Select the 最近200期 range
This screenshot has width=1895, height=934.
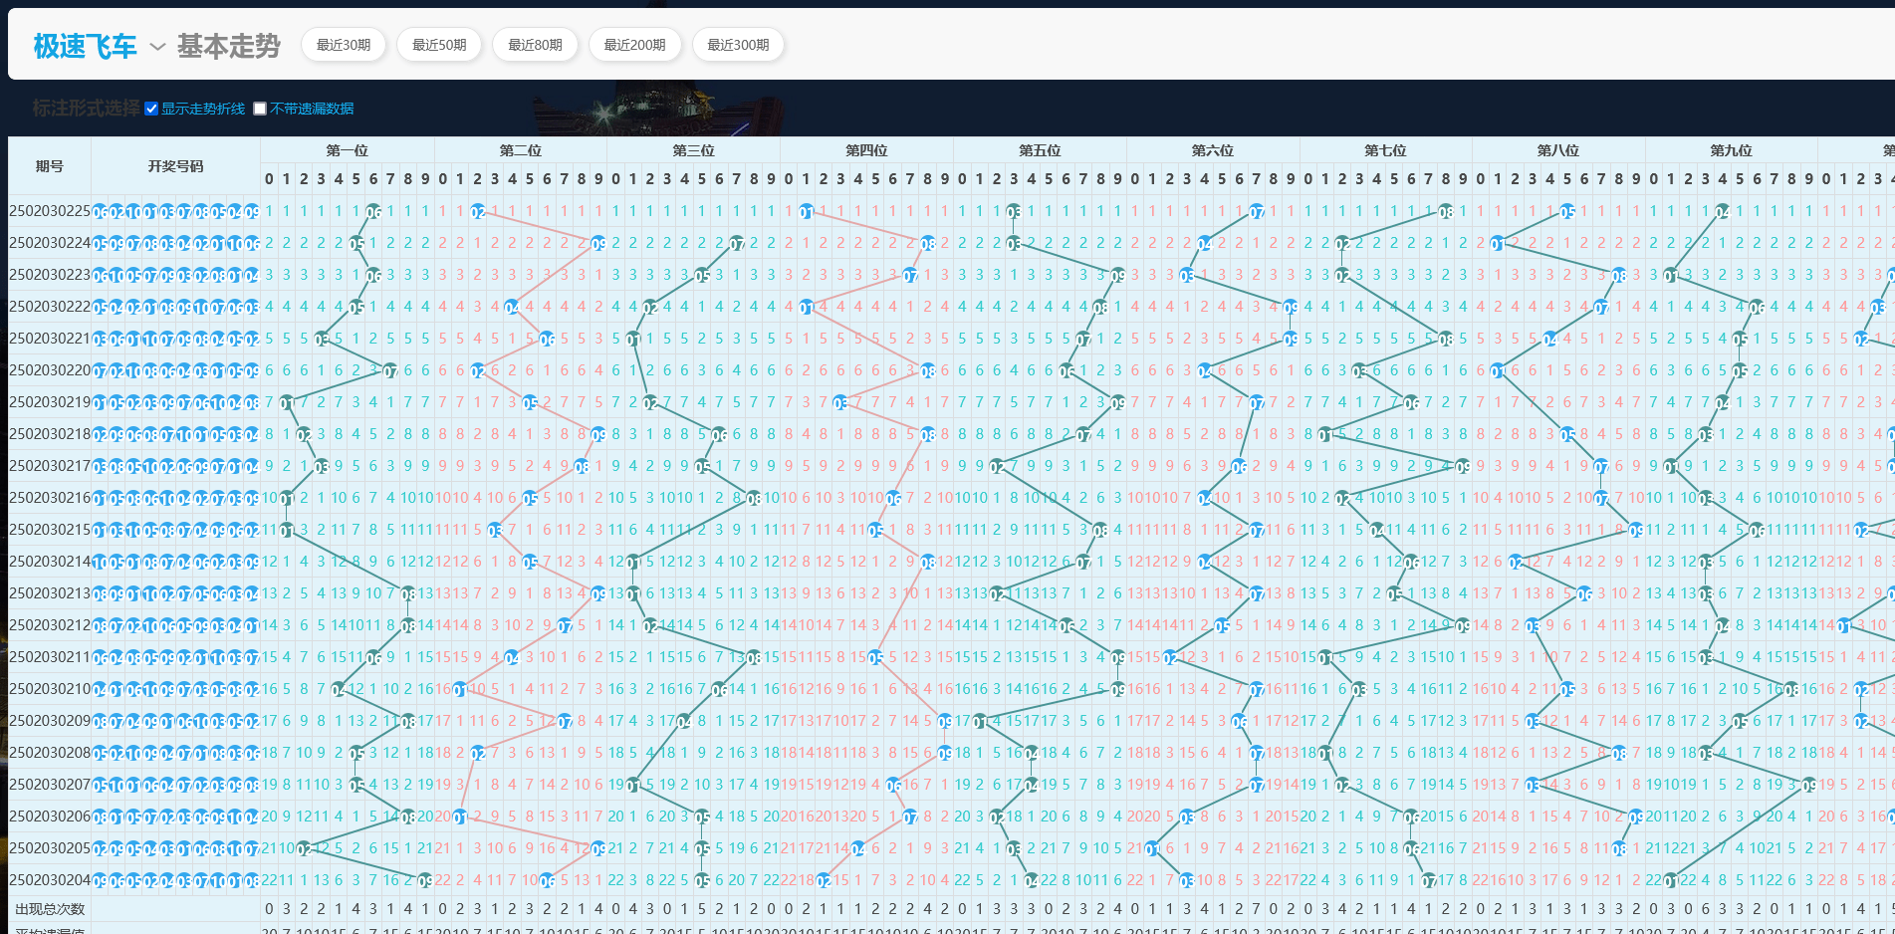tap(634, 45)
